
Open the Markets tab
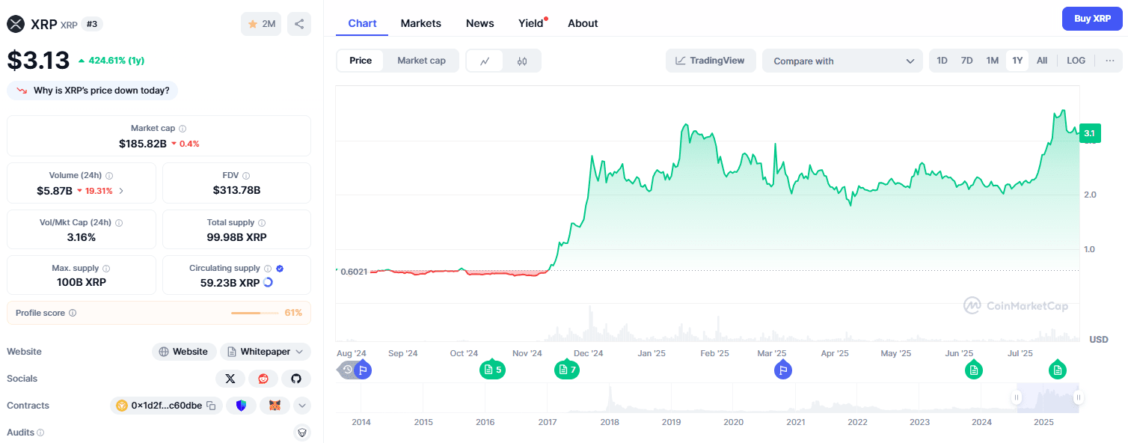[x=421, y=23]
